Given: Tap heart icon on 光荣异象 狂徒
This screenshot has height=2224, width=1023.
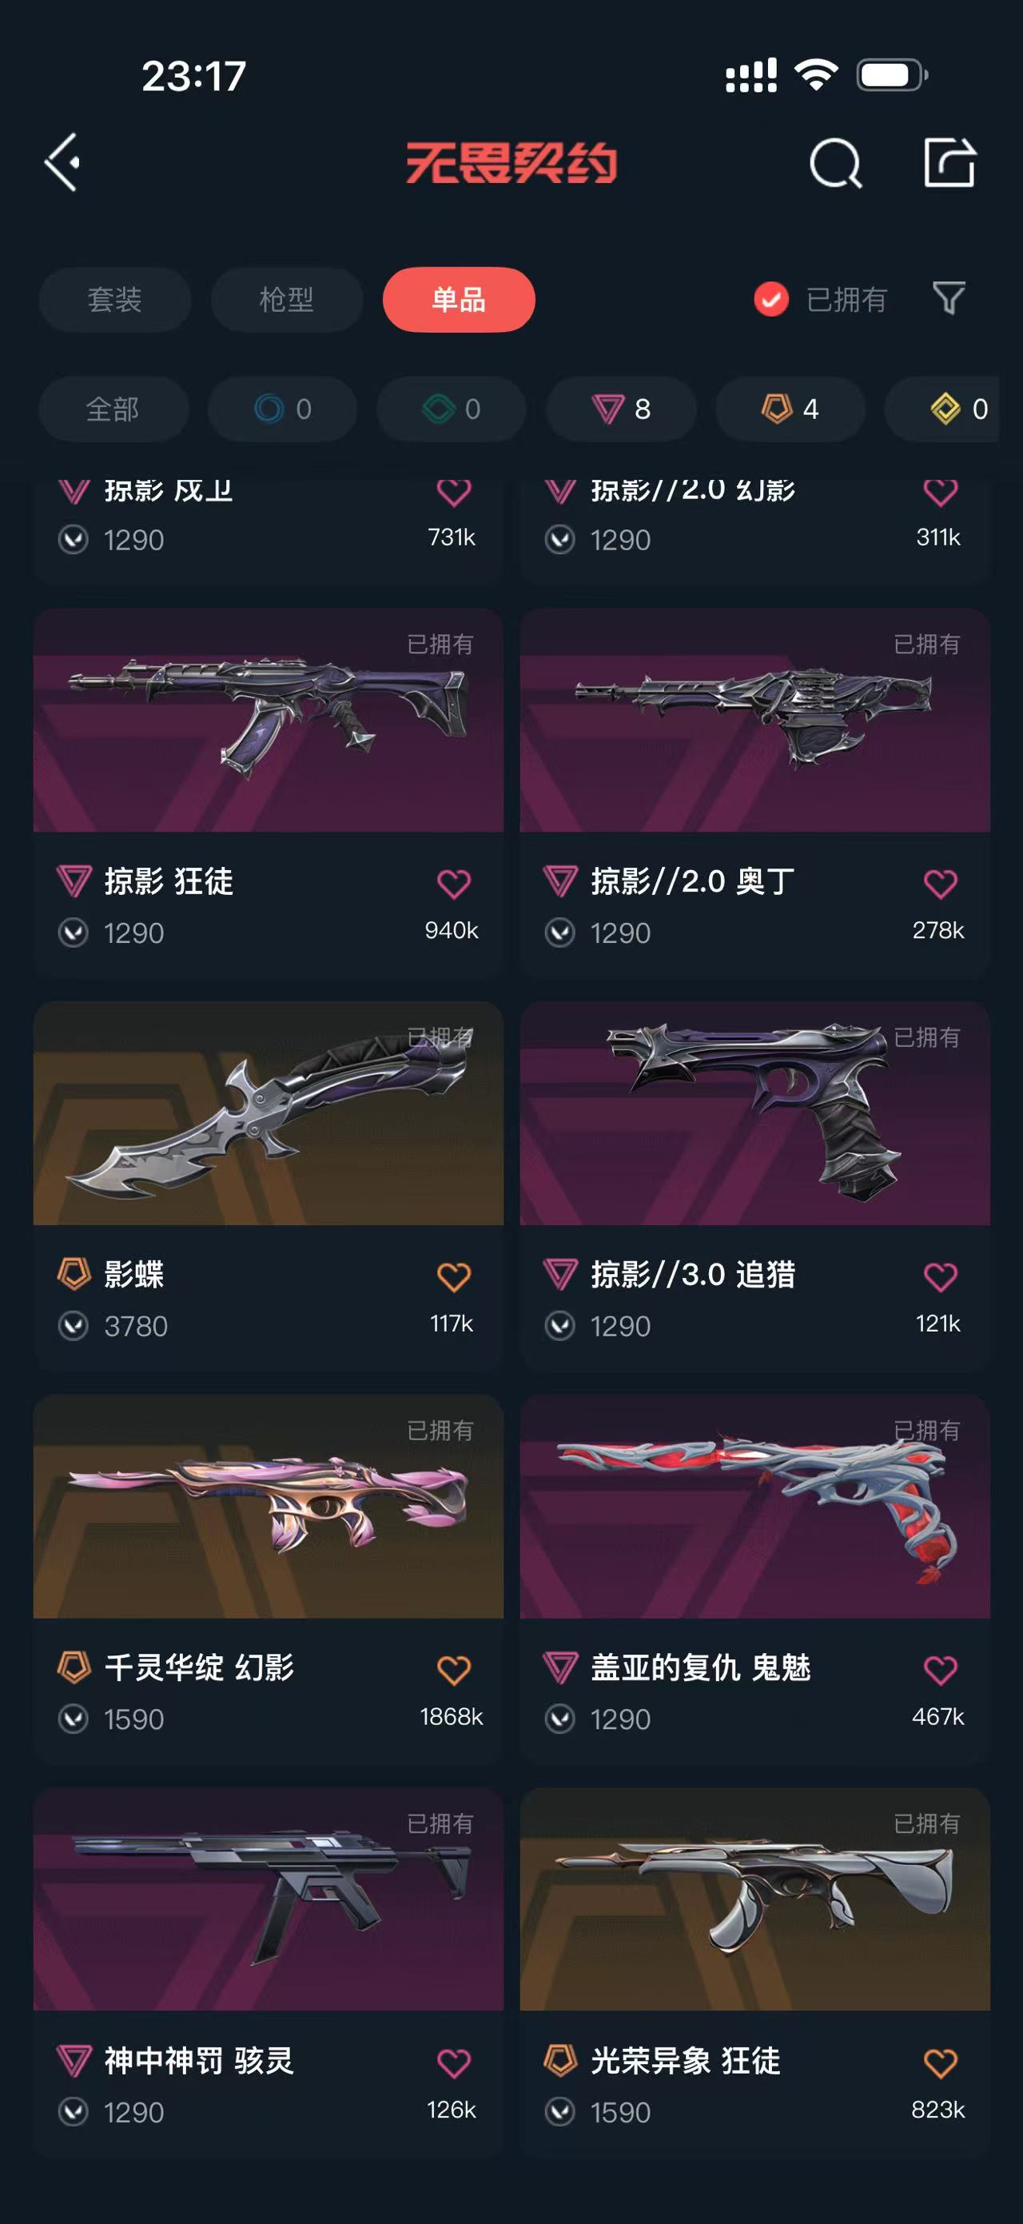Looking at the screenshot, I should click(x=940, y=2062).
